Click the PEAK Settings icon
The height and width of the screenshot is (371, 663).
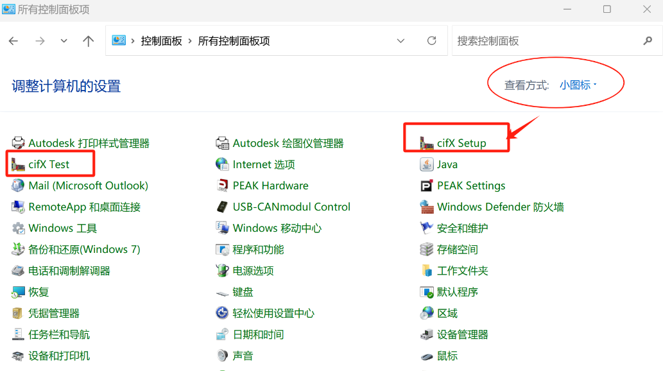426,185
